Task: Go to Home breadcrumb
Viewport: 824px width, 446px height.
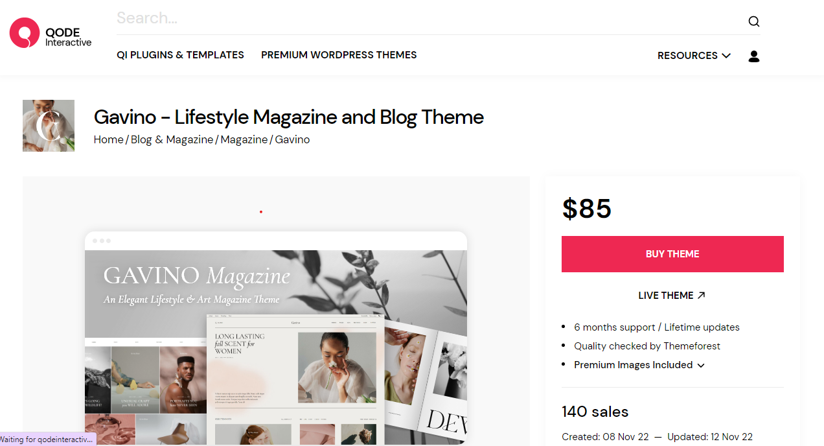Action: pyautogui.click(x=108, y=139)
